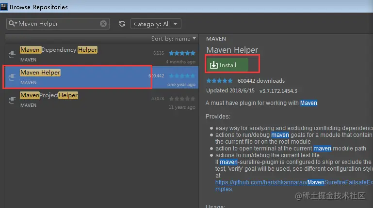Select the MavenProjectHelper plugin row
This screenshot has width=373, height=208.
(x=102, y=100)
